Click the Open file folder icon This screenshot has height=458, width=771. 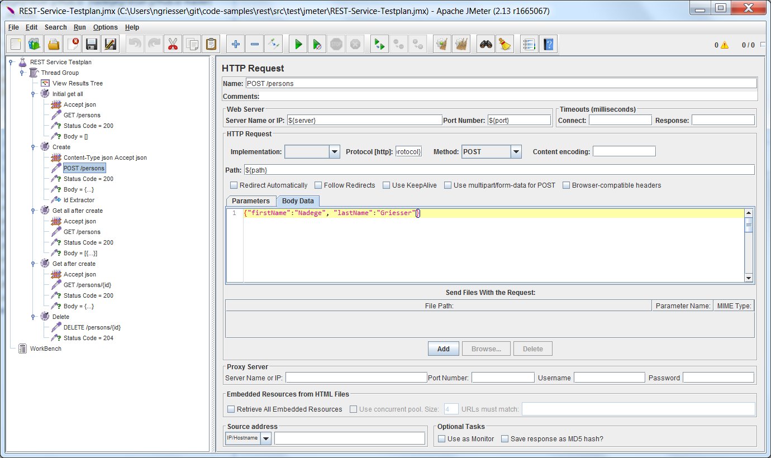54,44
